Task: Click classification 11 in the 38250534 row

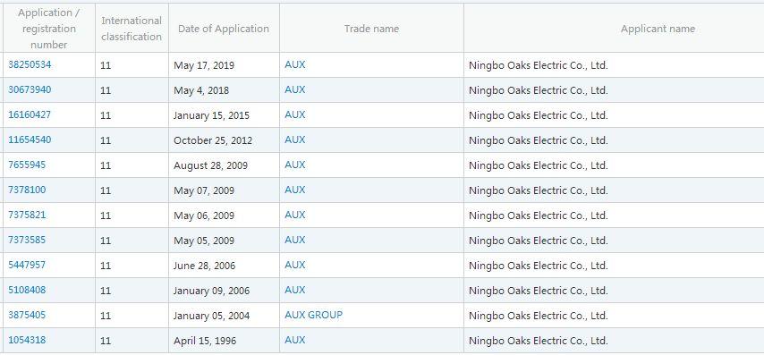Action: click(x=106, y=65)
